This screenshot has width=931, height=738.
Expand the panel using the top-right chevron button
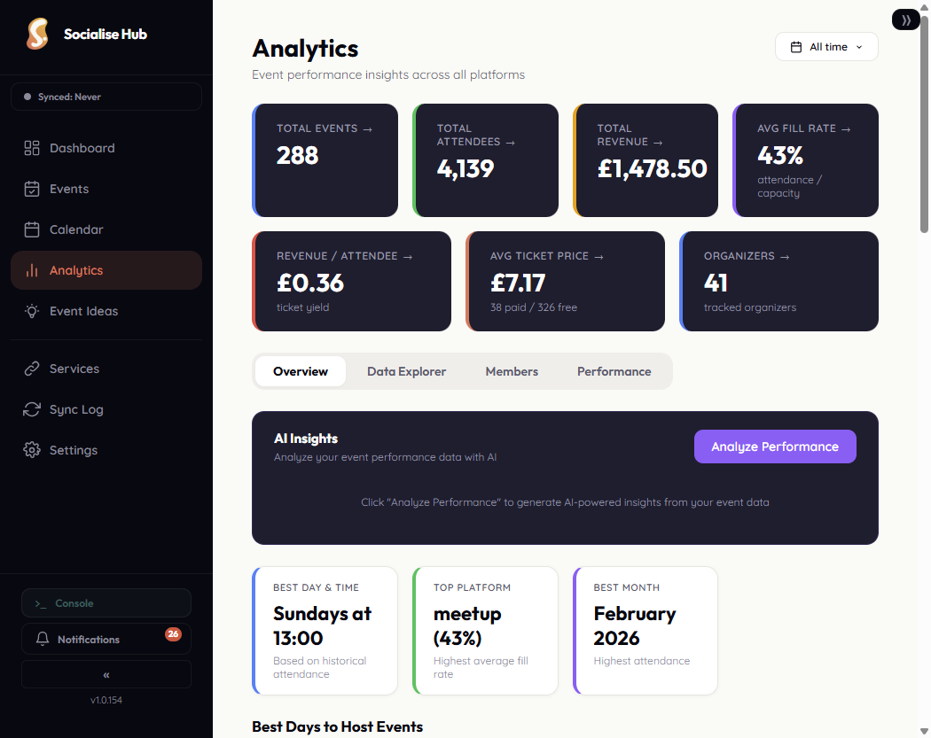(905, 19)
